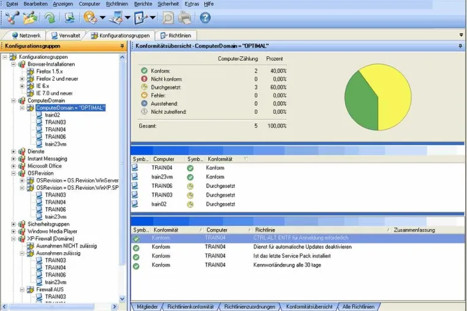This screenshot has width=467, height=311.
Task: Switch to the Richtlinien tab below the toolbar
Action: point(176,36)
